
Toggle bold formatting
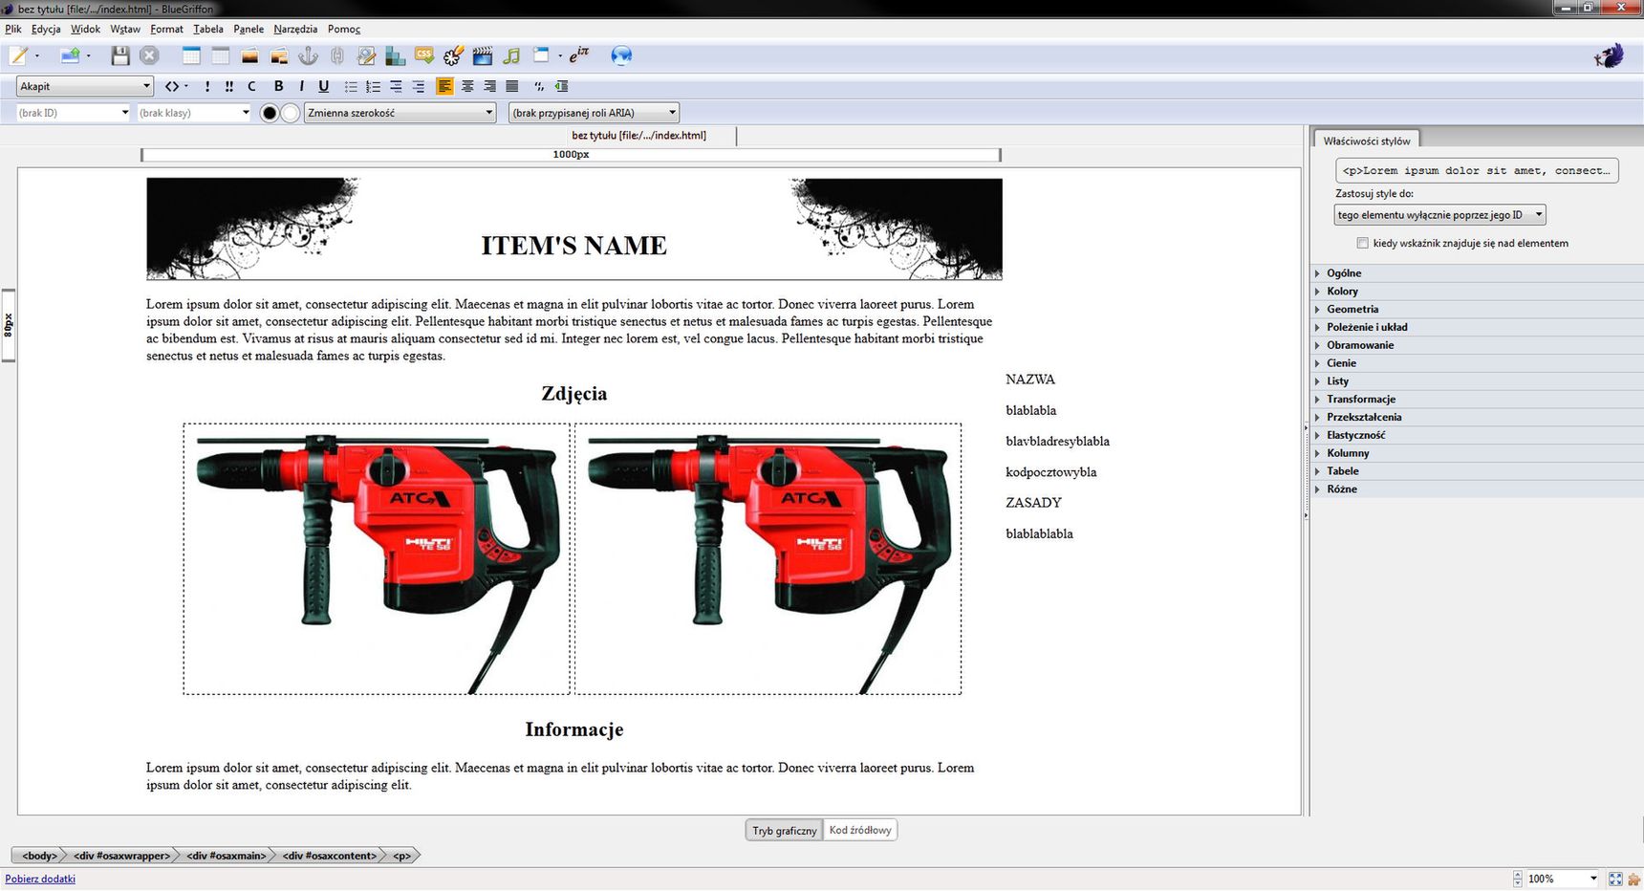click(x=278, y=86)
